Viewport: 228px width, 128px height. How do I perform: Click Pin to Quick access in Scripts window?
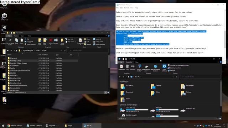[x=10, y=42]
